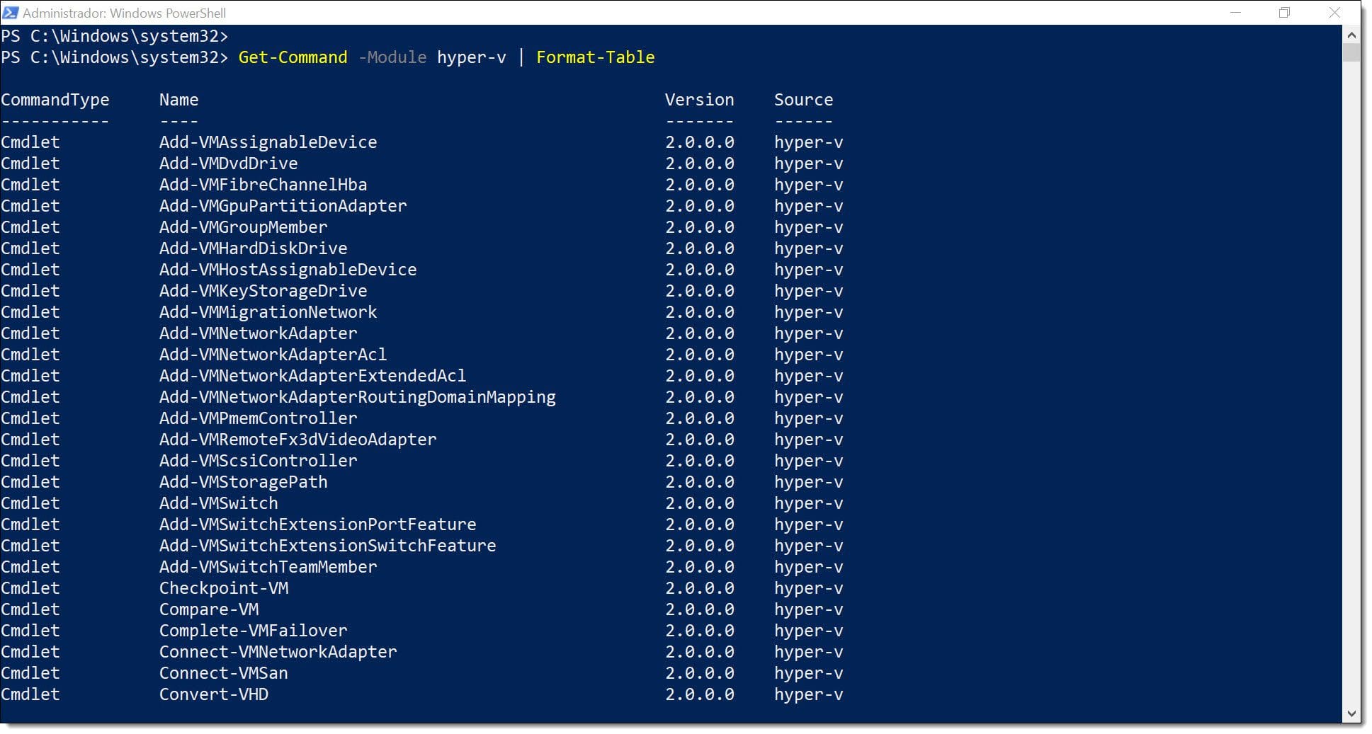1372x734 pixels.
Task: Click the Add-VMDvdDrive entry
Action: [228, 164]
